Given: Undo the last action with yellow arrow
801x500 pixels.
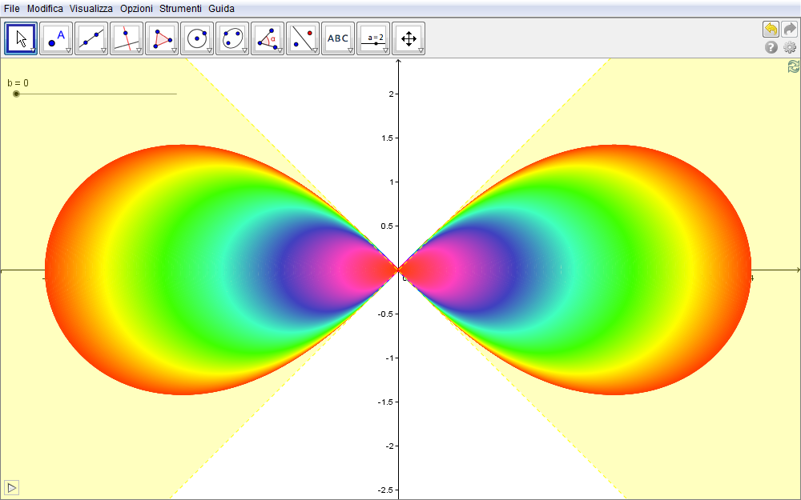Looking at the screenshot, I should pyautogui.click(x=771, y=30).
